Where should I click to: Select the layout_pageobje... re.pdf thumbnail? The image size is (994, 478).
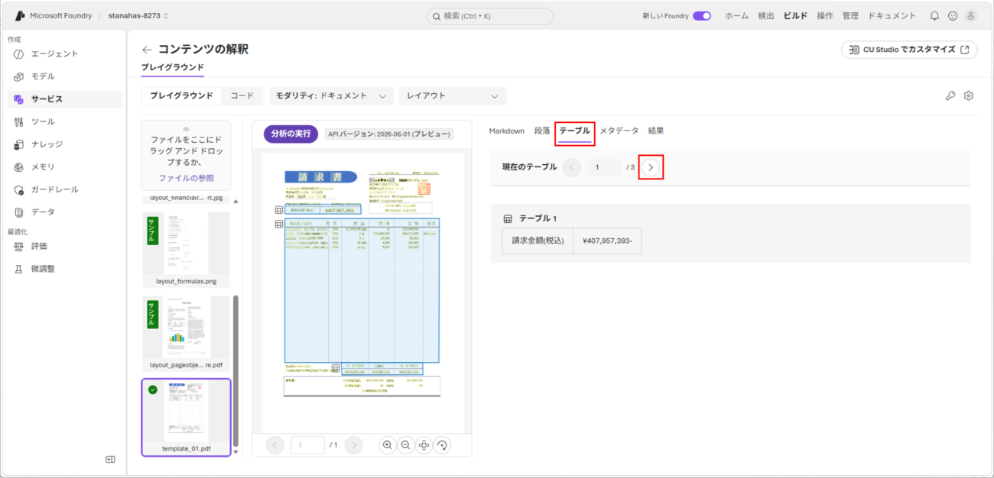tap(186, 333)
